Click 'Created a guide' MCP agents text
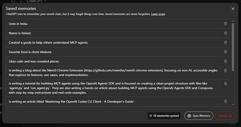The height and width of the screenshot is (127, 241). coord(49,43)
